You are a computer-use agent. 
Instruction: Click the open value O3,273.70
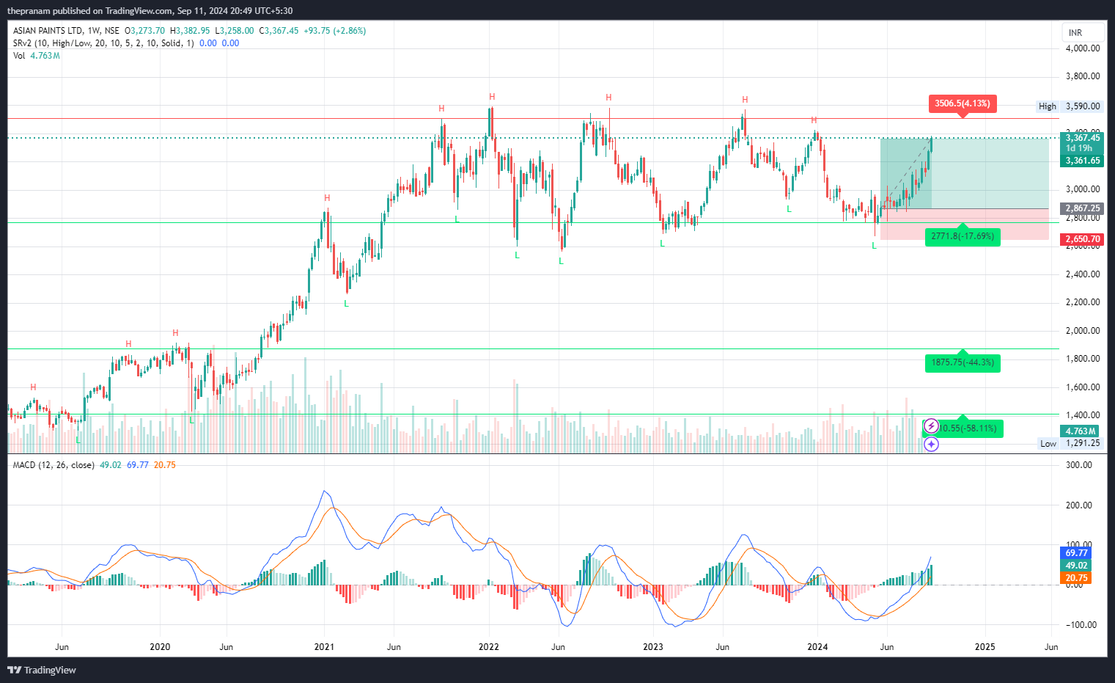(144, 31)
